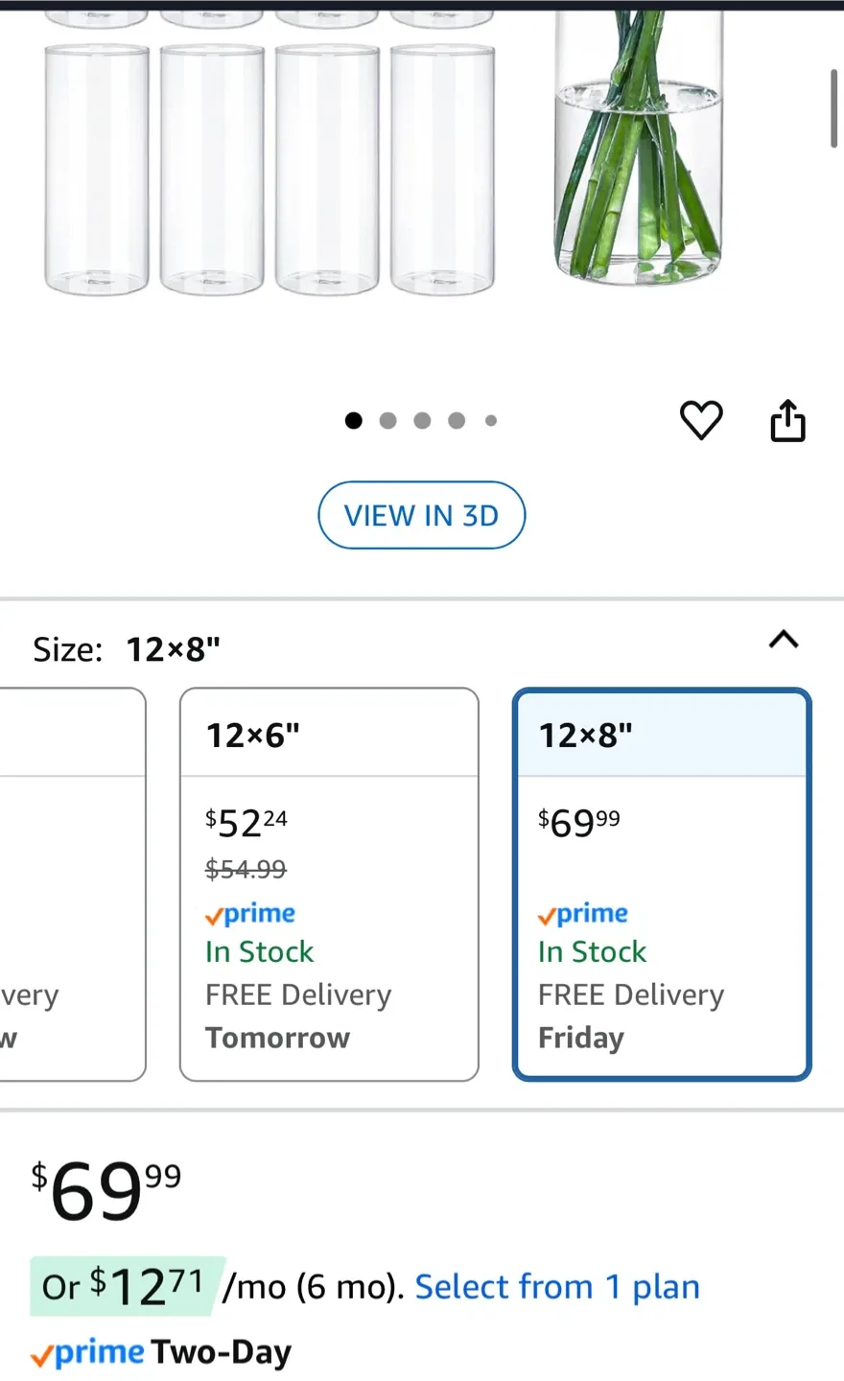Jump to the fourth carousel dot
This screenshot has height=1381, width=844.
(457, 420)
